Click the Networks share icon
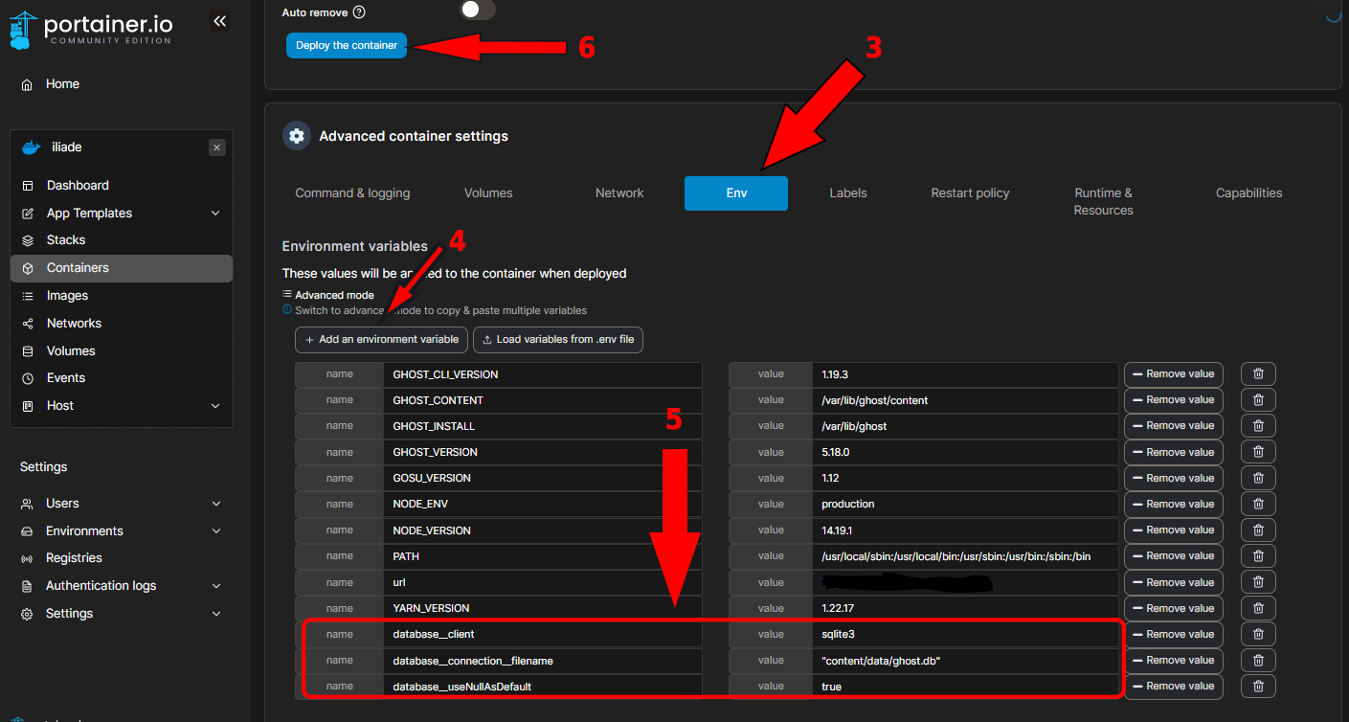Image resolution: width=1349 pixels, height=722 pixels. pos(28,324)
